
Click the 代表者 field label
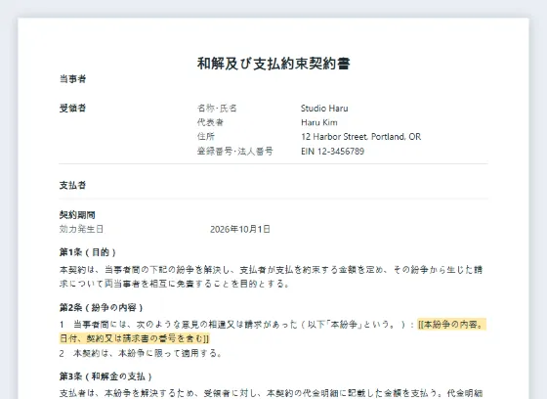coord(210,122)
